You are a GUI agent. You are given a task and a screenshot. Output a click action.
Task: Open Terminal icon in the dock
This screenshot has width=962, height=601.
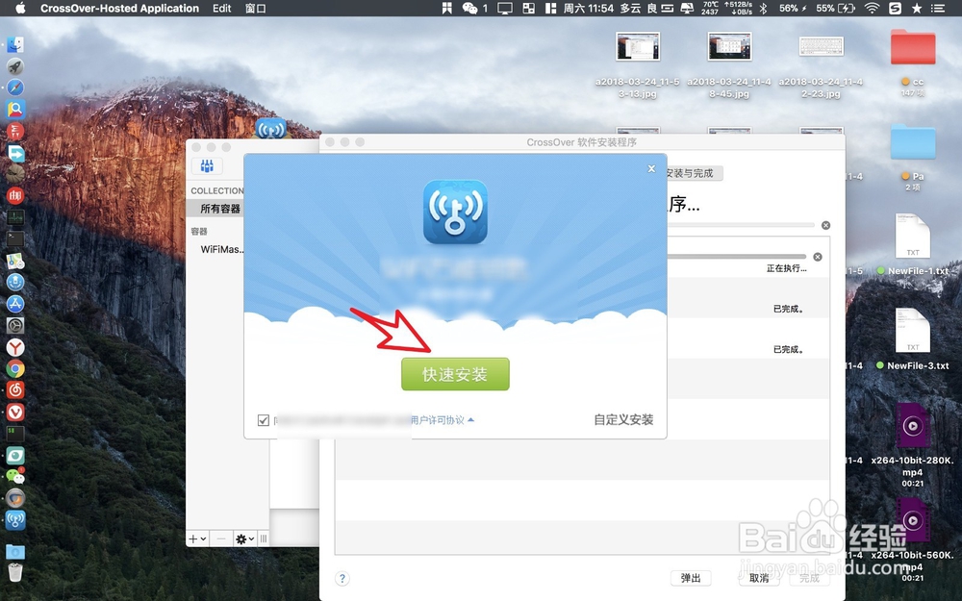pos(15,239)
